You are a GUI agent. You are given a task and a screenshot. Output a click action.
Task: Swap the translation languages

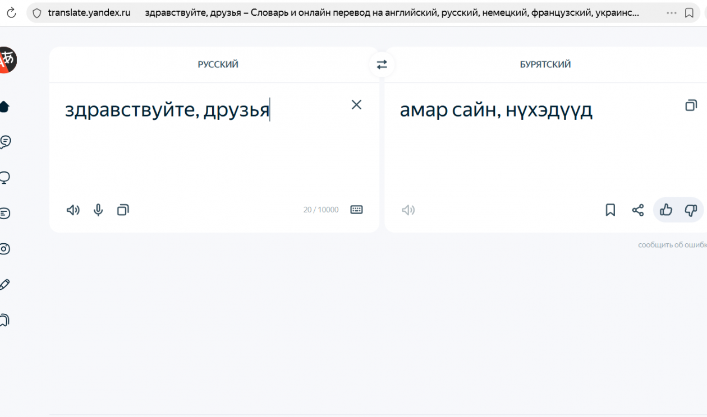[382, 64]
